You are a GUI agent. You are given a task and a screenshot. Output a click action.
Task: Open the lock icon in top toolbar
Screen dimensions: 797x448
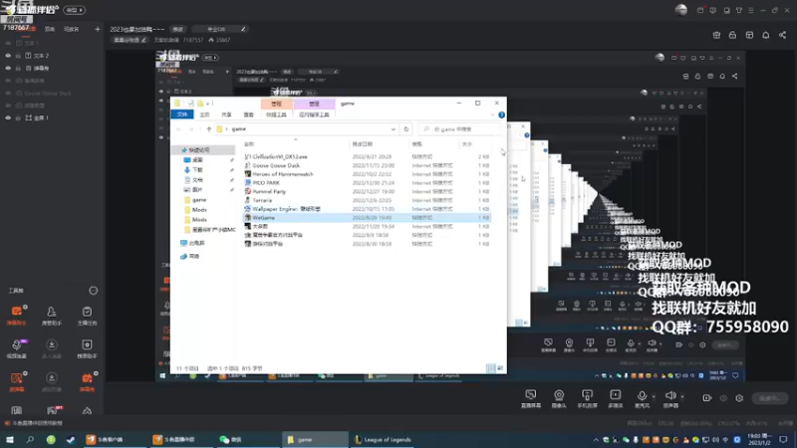coord(732,35)
